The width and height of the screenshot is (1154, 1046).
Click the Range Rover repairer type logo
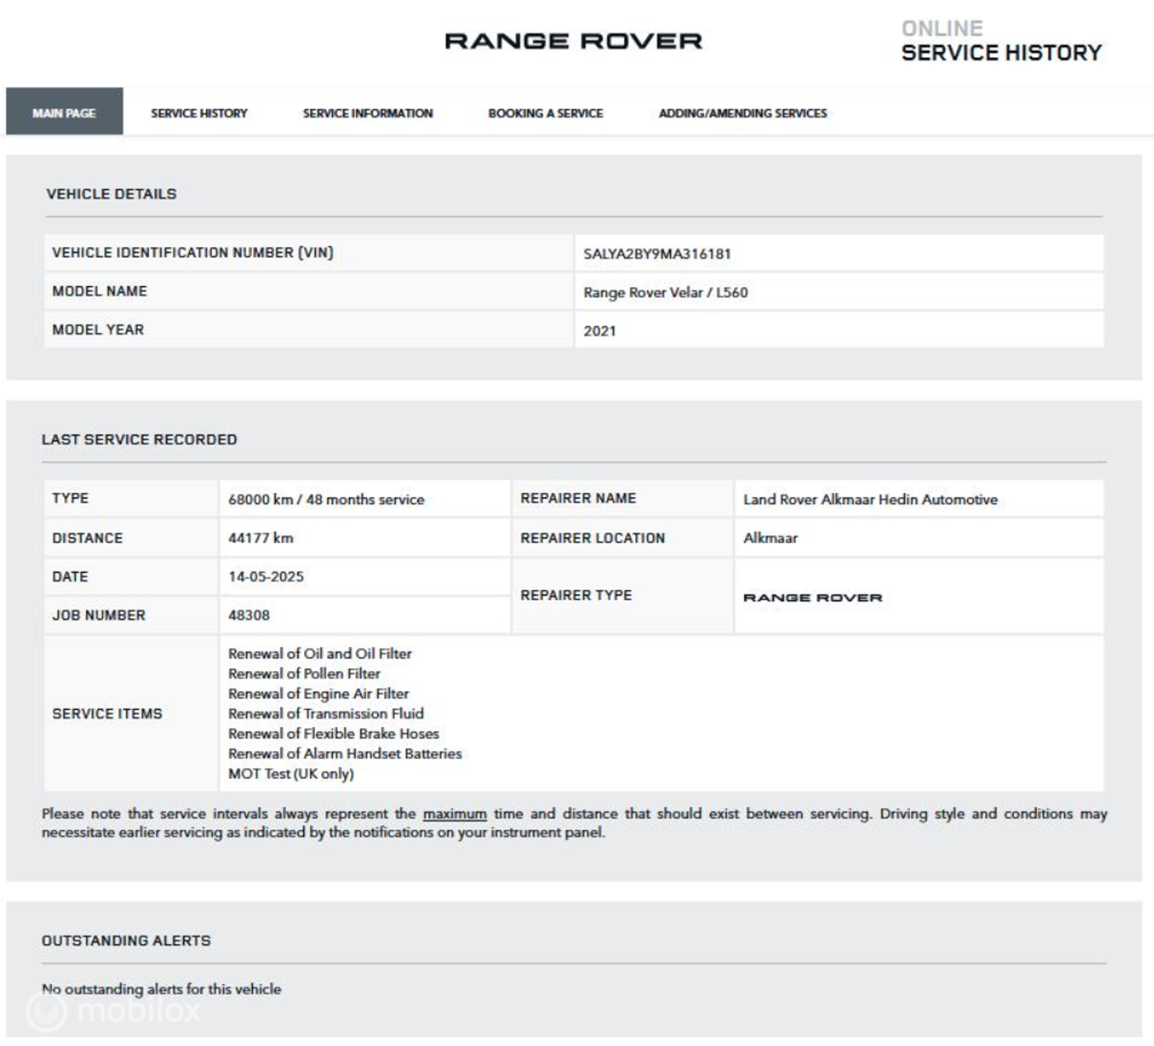pos(813,598)
